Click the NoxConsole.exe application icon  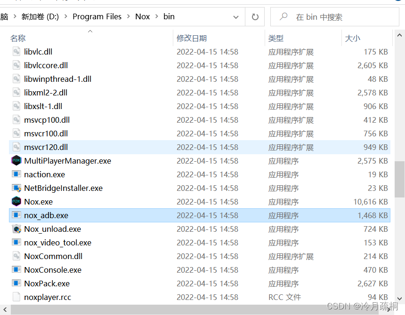[x=16, y=270]
